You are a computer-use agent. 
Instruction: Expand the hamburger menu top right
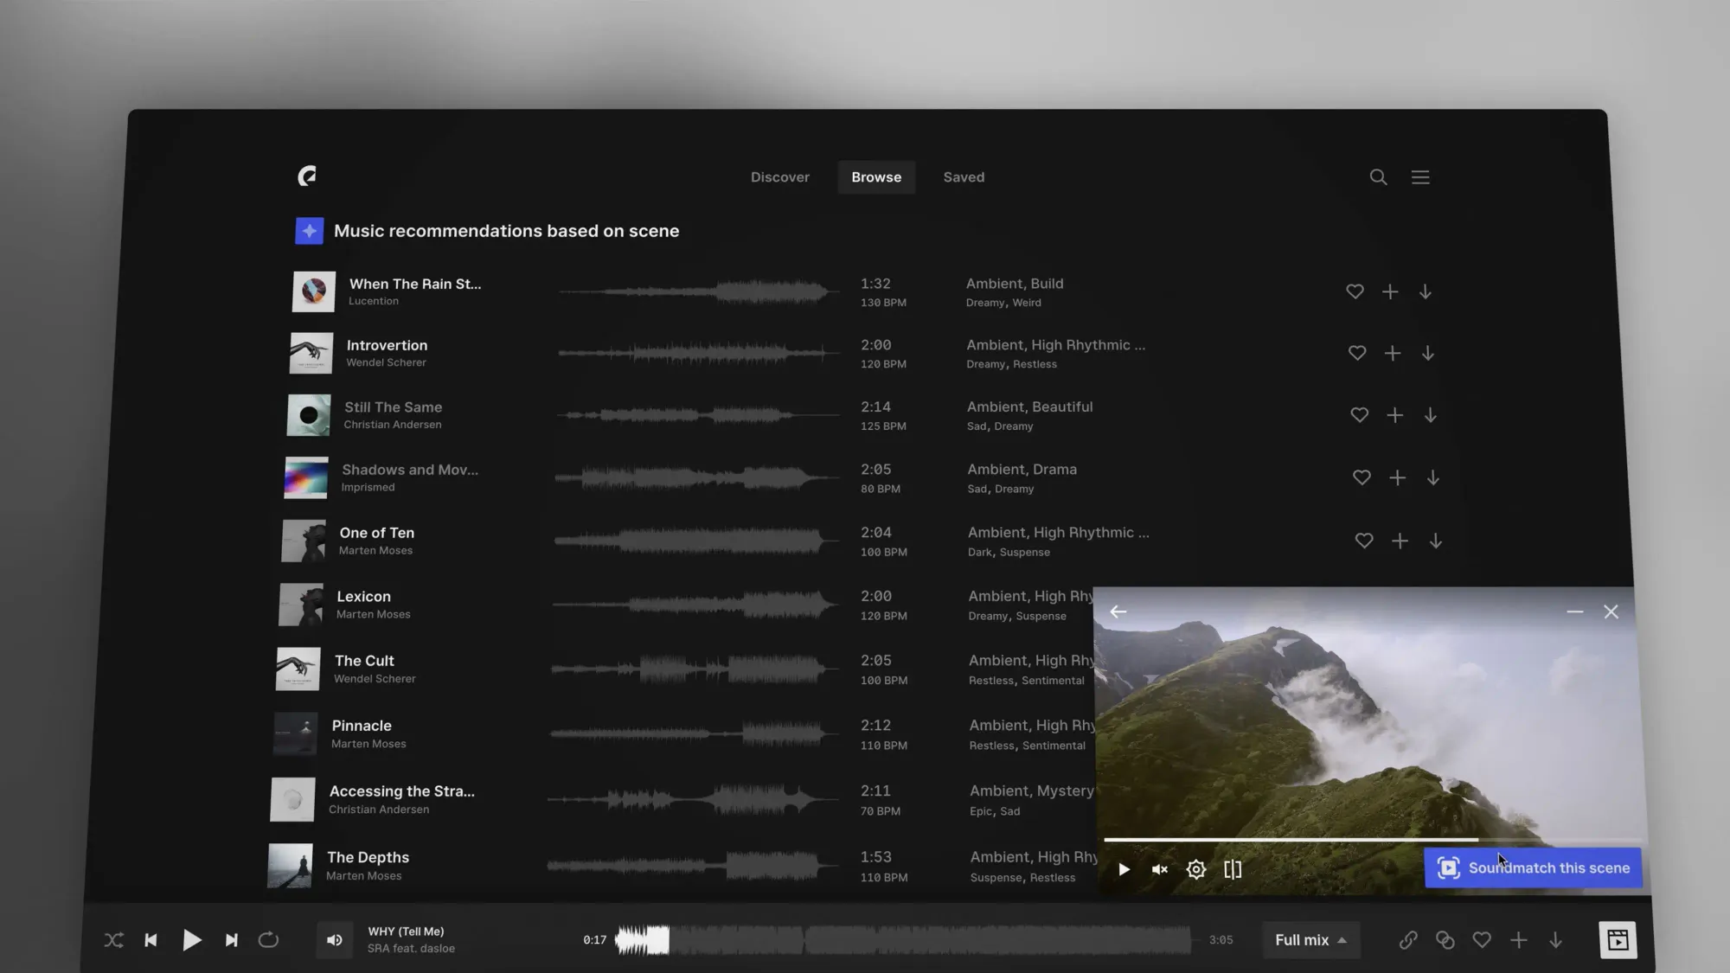click(x=1421, y=176)
